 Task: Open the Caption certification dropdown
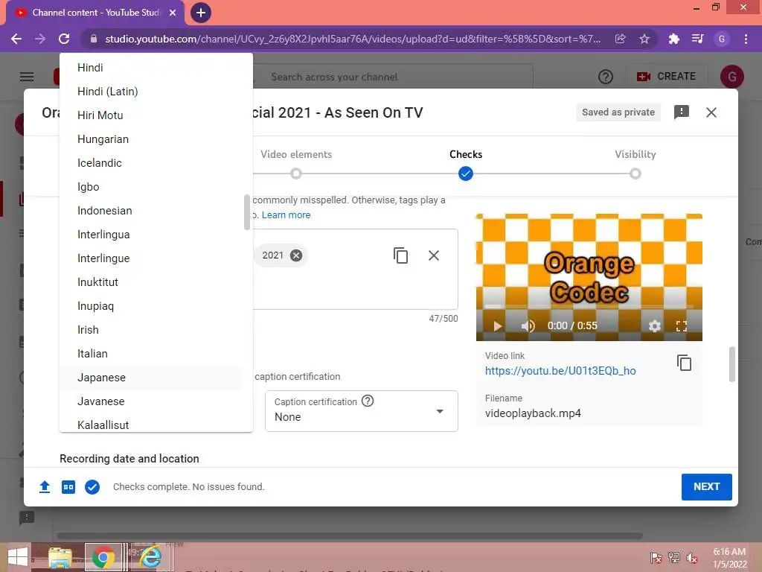[x=361, y=411]
